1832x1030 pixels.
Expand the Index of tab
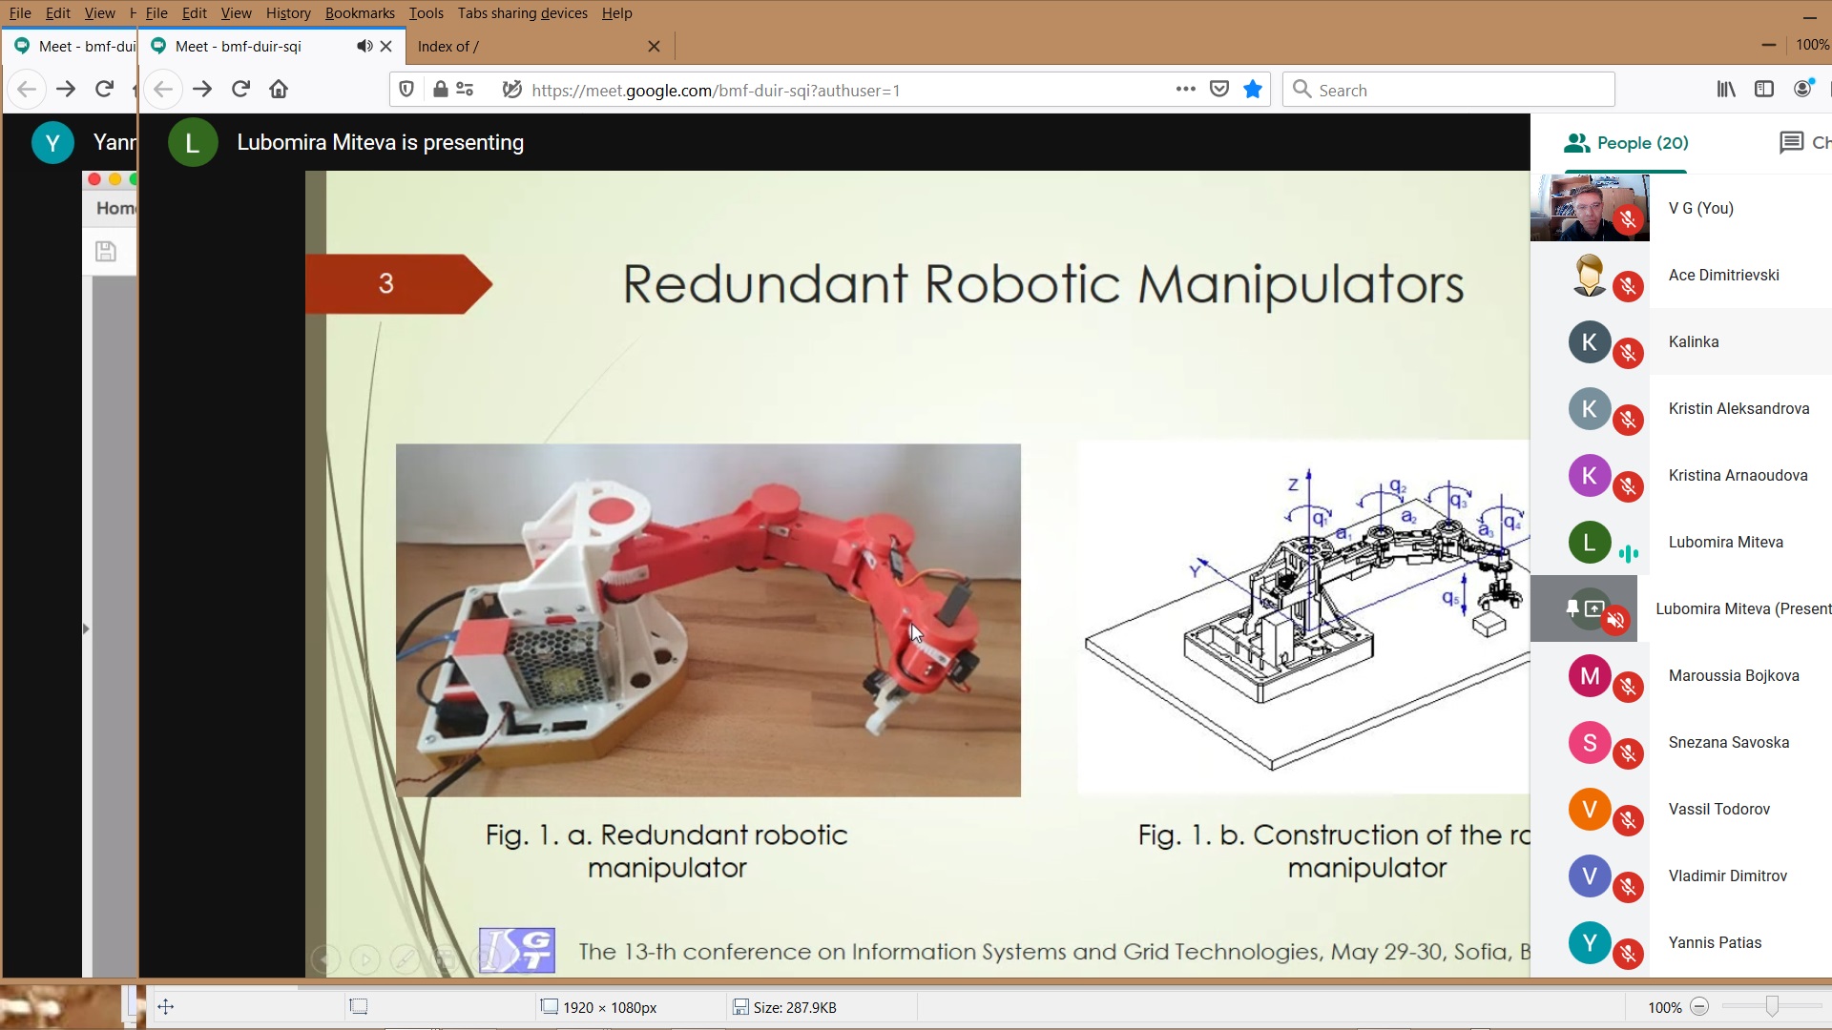tap(530, 47)
